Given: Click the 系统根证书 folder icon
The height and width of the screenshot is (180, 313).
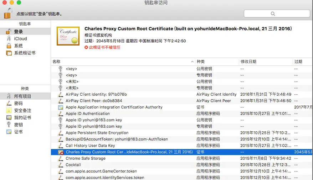Looking at the screenshot, I should pos(9,53).
